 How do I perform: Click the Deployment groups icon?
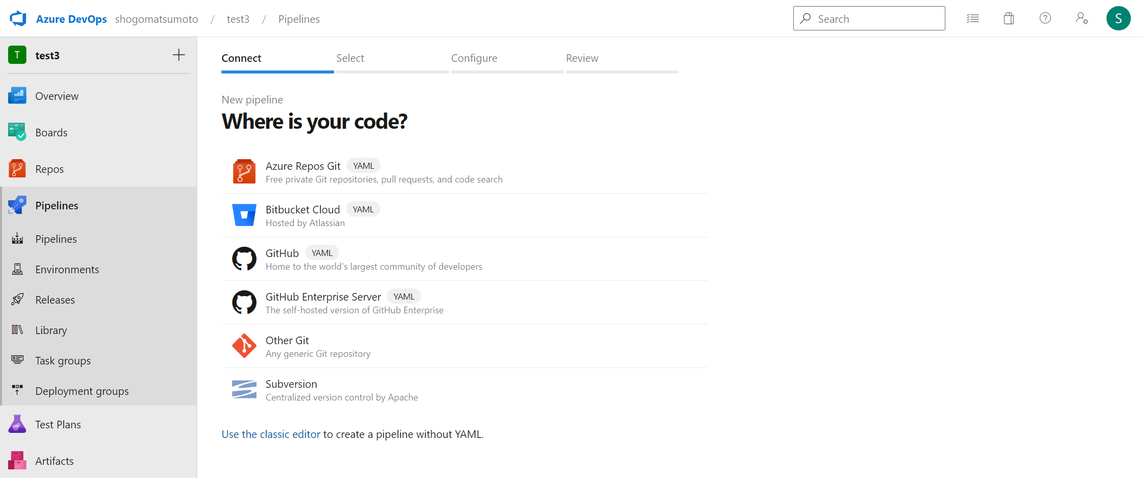click(x=17, y=390)
